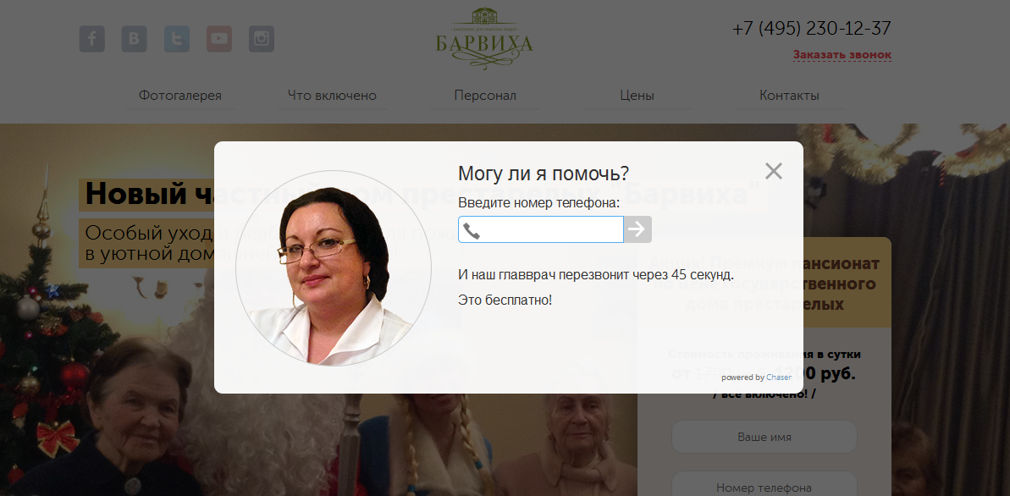This screenshot has width=1010, height=496.
Task: Submit phone number with arrow button
Action: click(637, 229)
